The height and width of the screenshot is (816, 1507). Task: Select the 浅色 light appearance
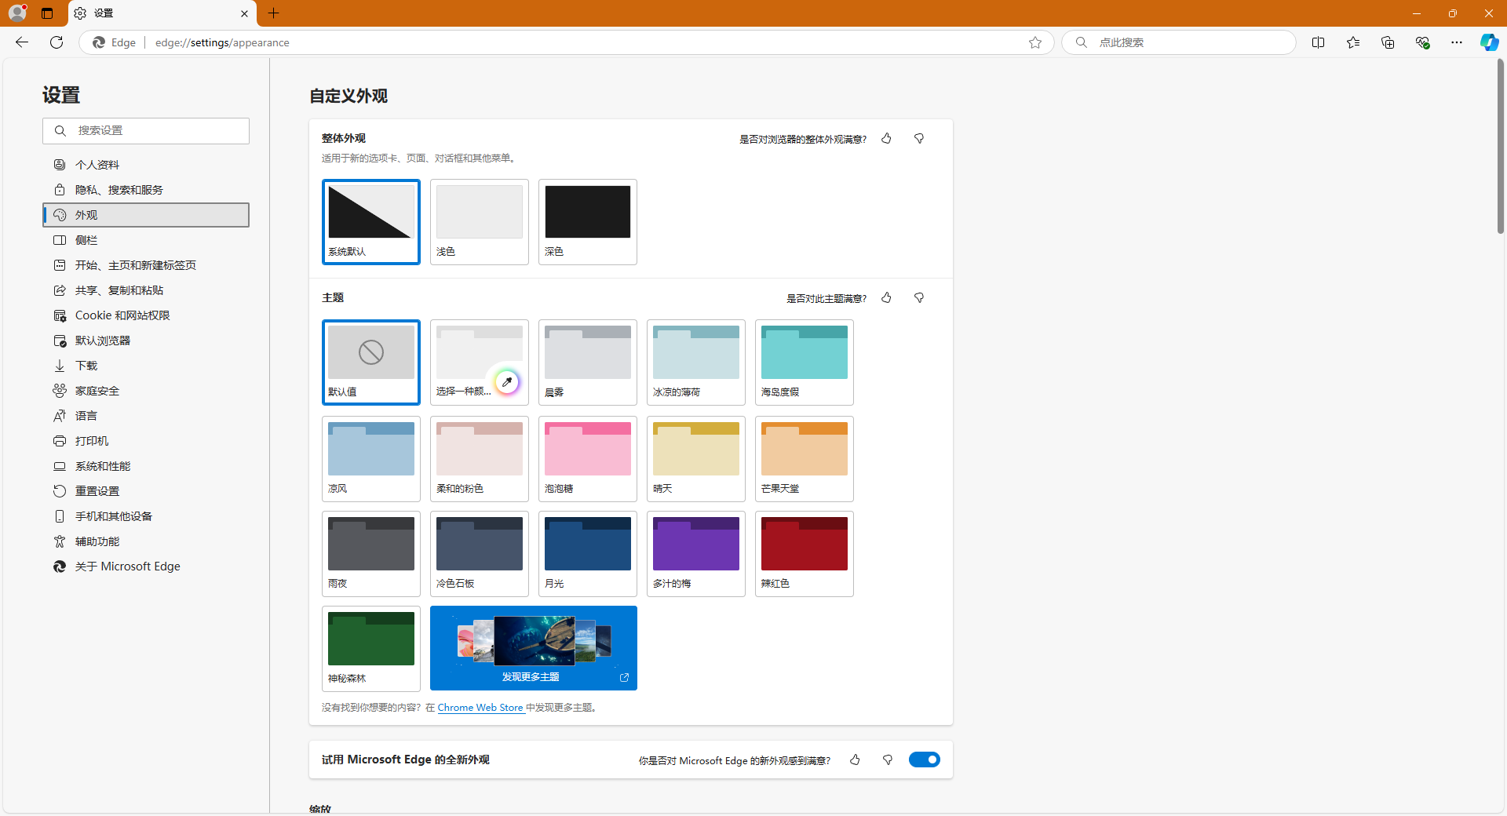[x=480, y=222]
